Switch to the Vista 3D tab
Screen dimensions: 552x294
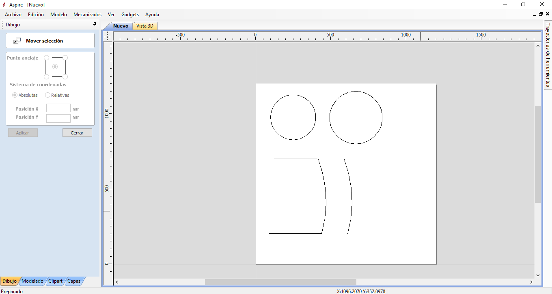point(145,26)
